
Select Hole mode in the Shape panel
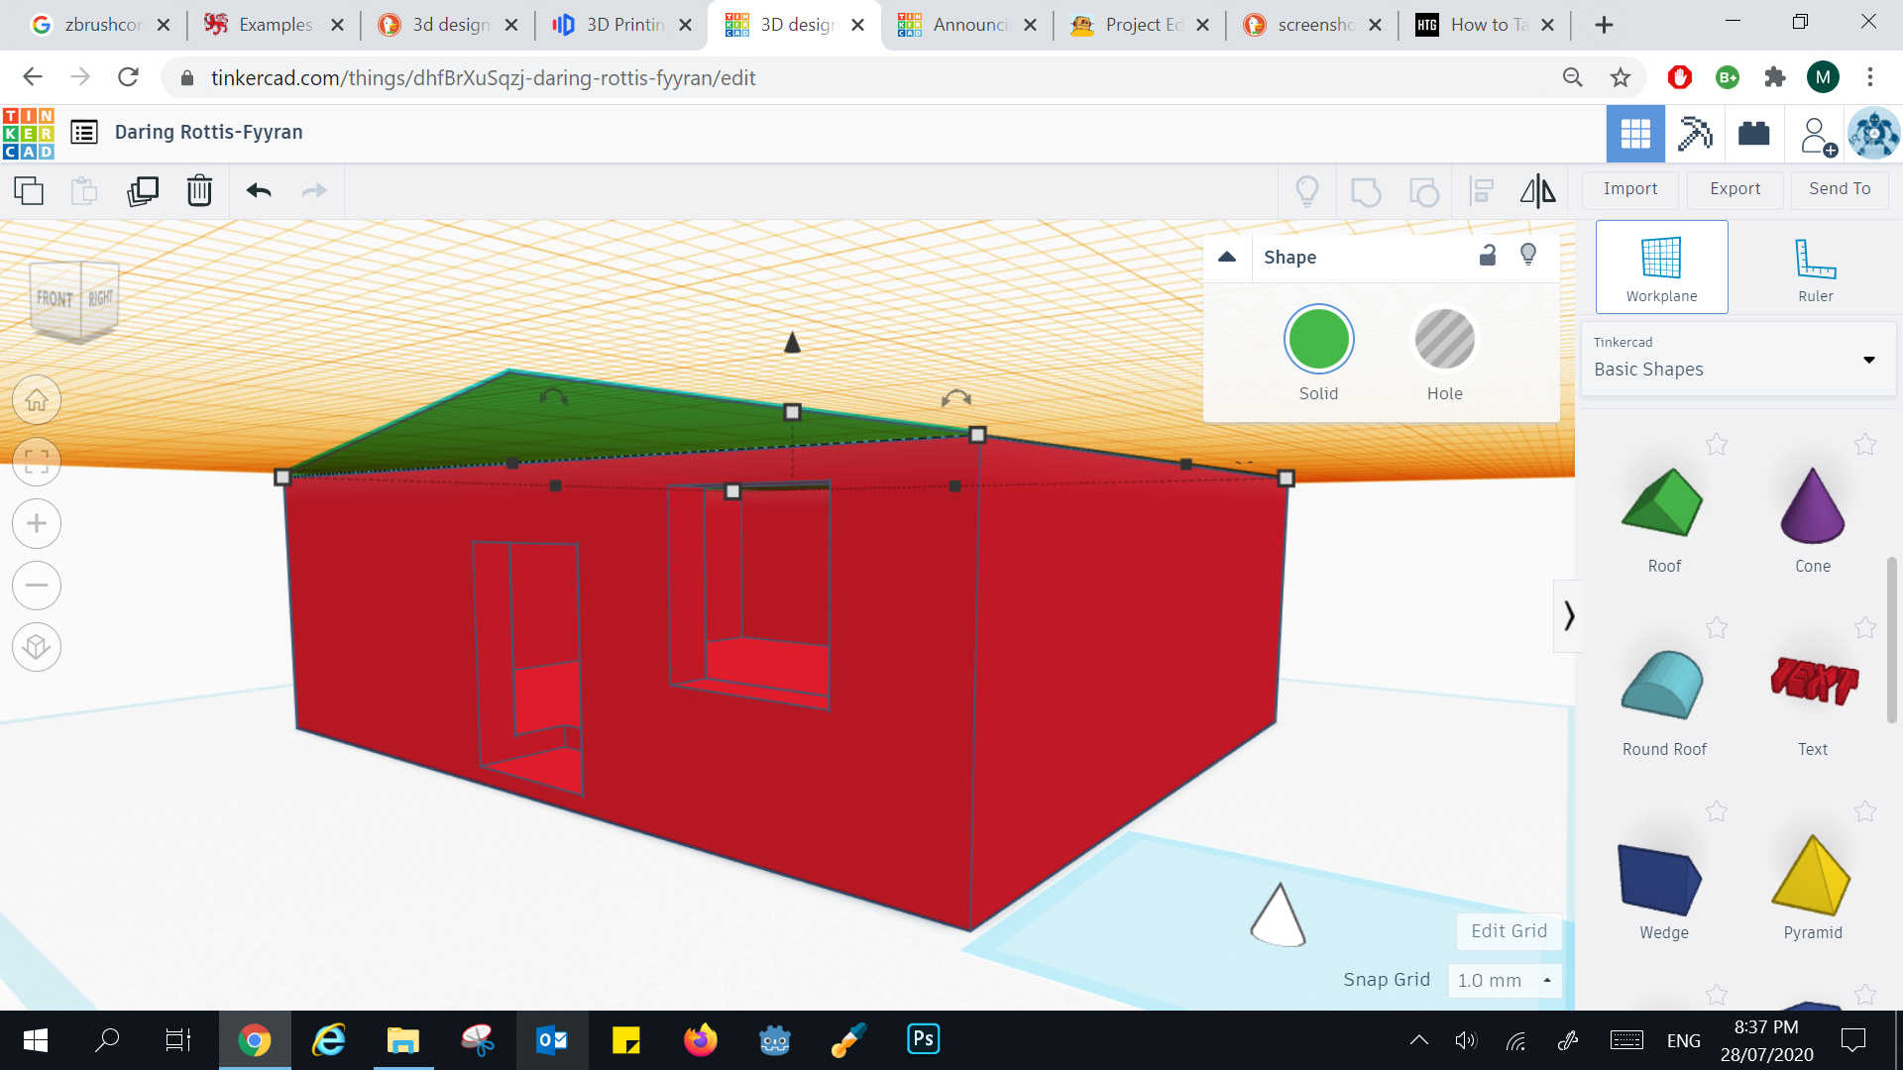[x=1444, y=338]
